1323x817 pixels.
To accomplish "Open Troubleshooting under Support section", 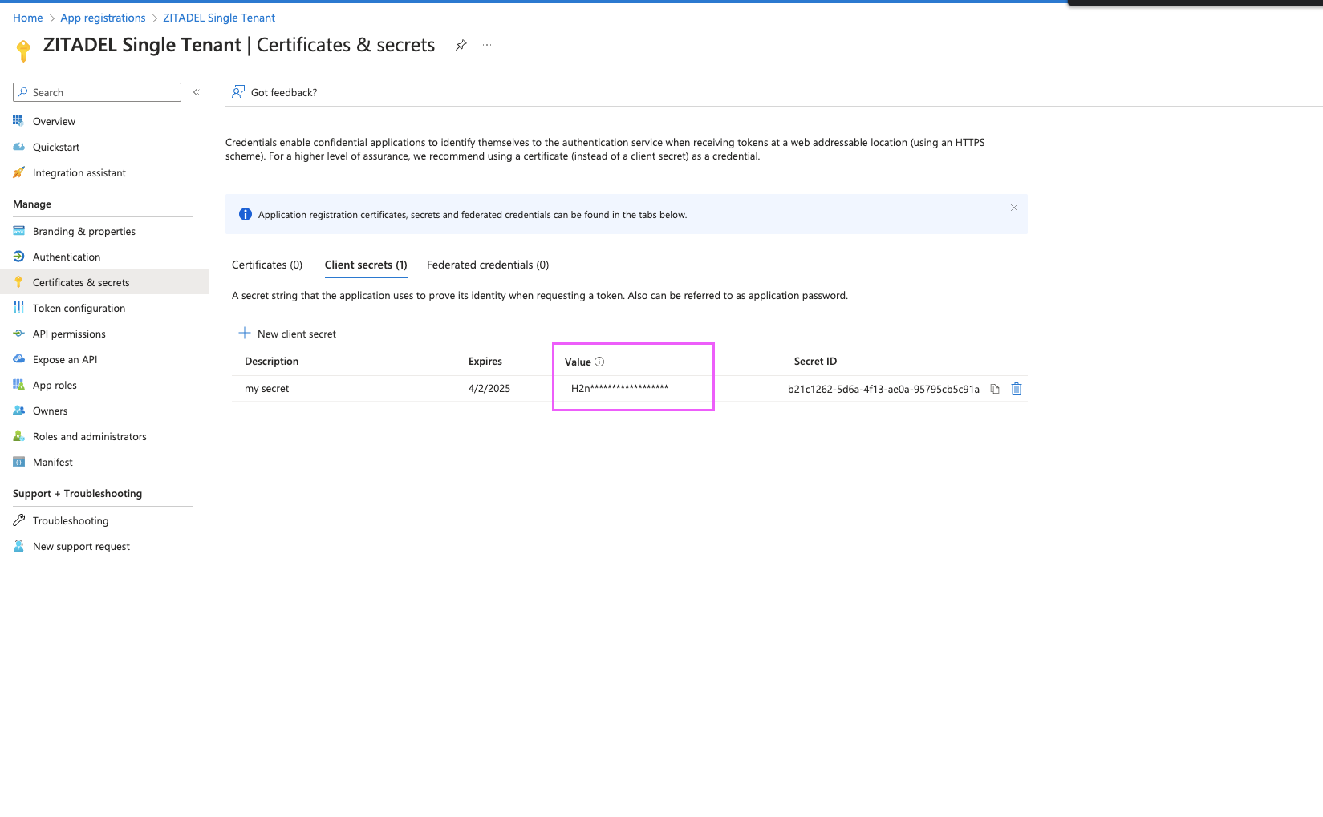I will point(71,520).
